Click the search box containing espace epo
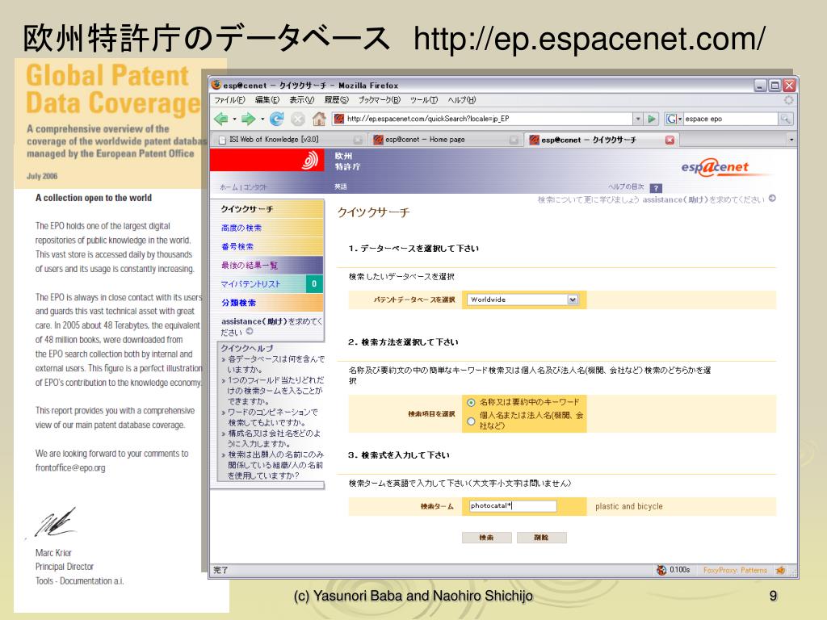827x620 pixels. [x=730, y=119]
